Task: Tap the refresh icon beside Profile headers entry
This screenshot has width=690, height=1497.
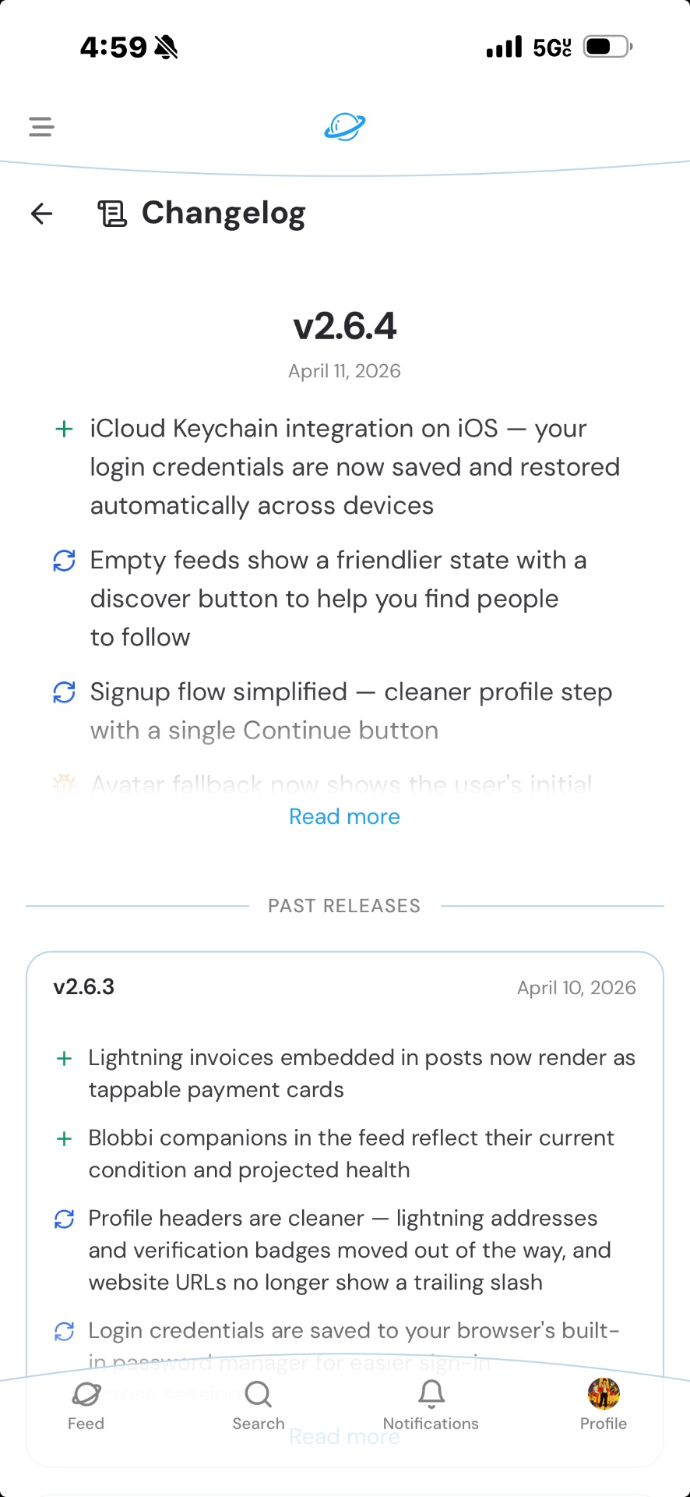Action: (x=64, y=1219)
